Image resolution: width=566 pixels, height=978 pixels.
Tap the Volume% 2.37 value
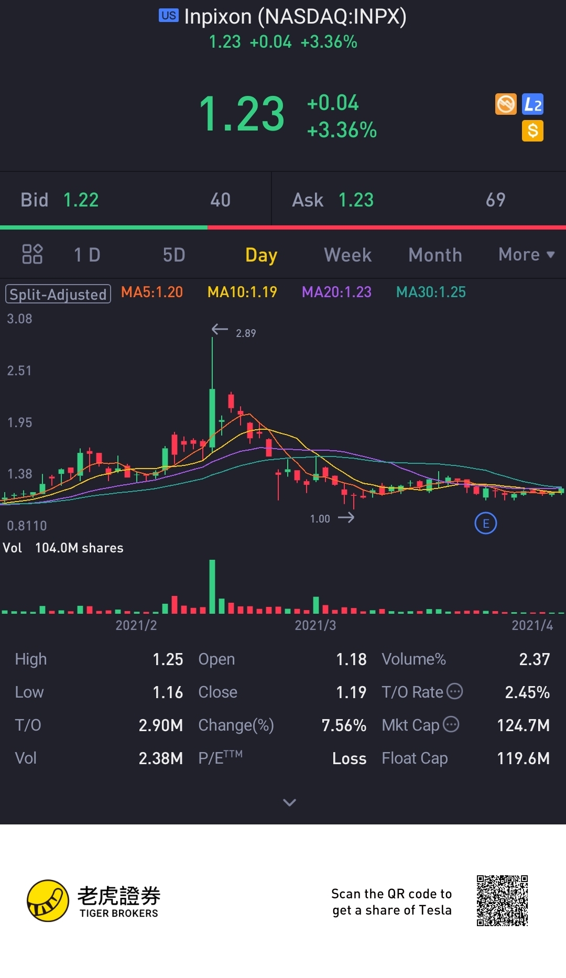(x=535, y=659)
